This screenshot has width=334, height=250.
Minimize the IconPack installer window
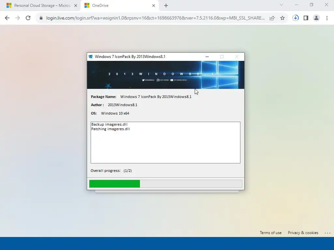[x=207, y=57]
